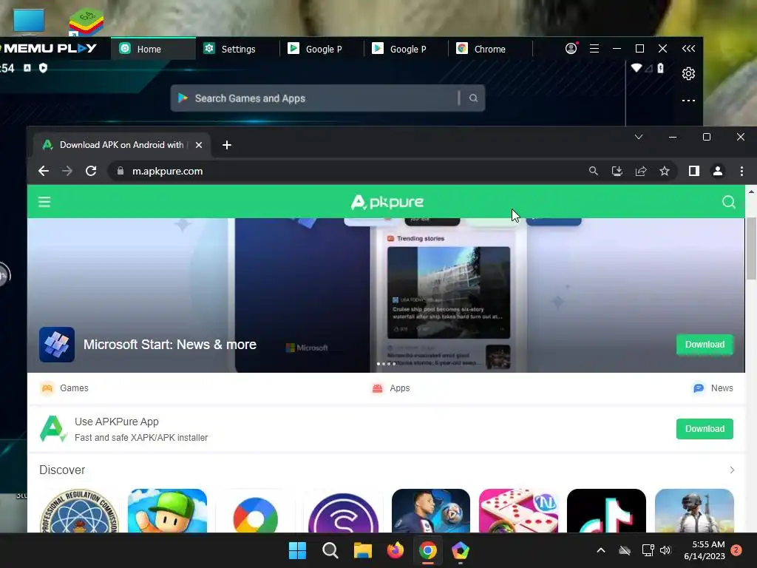Collapse MEmu sidebar with triple chevron
Screen dimensions: 757x568
click(x=688, y=48)
